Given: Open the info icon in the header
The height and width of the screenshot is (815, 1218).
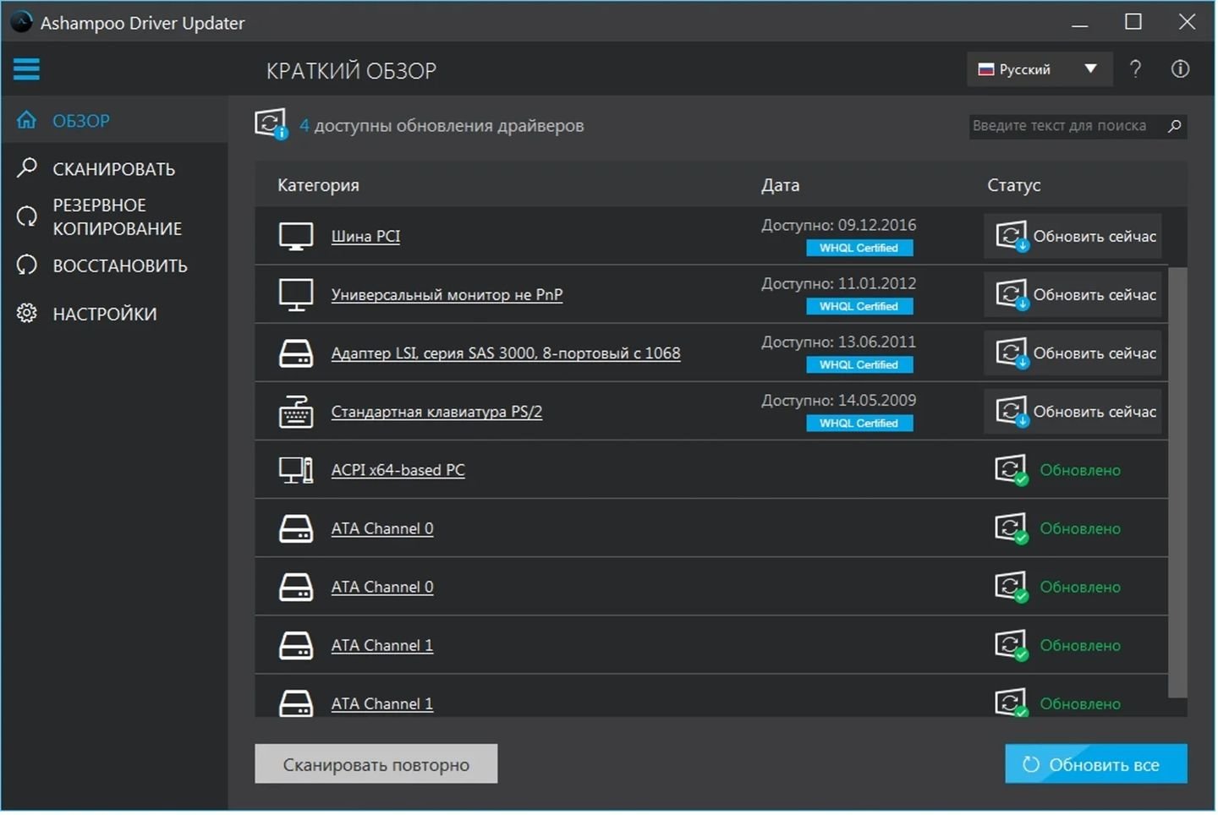Looking at the screenshot, I should tap(1181, 69).
